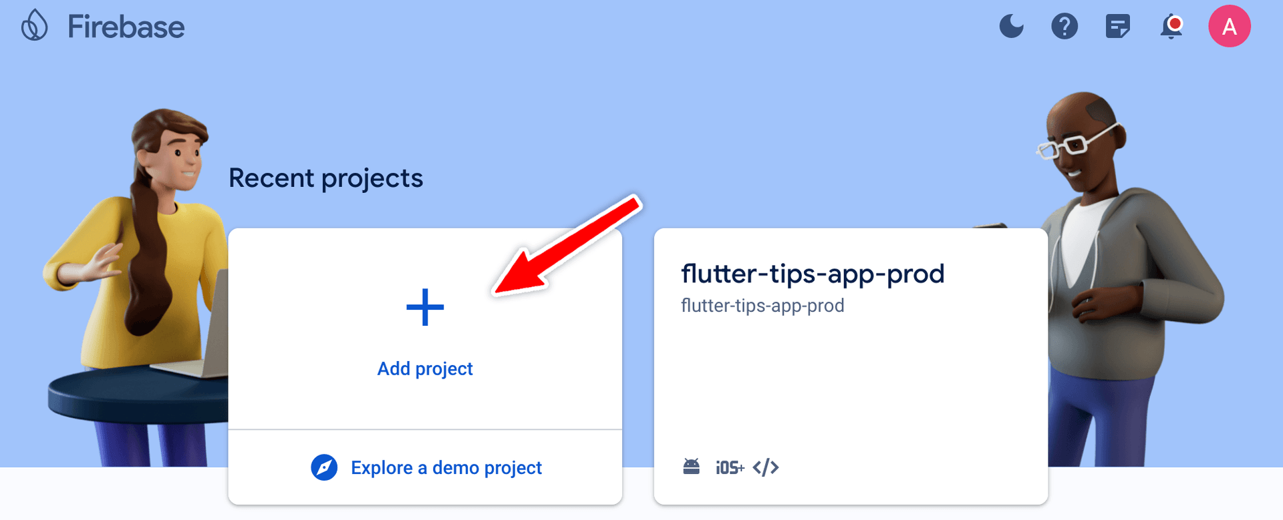This screenshot has width=1283, height=520.
Task: Select the iOS+ icon on the project card
Action: point(730,467)
